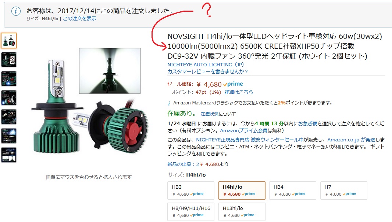The height and width of the screenshot is (222, 392).
Task: Select the second product thumbnail image
Action: (x=9, y=60)
